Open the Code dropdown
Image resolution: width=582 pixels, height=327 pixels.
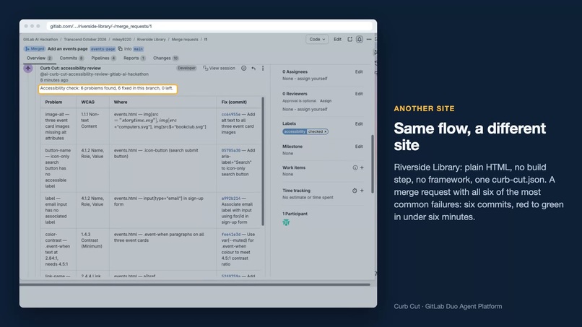317,40
